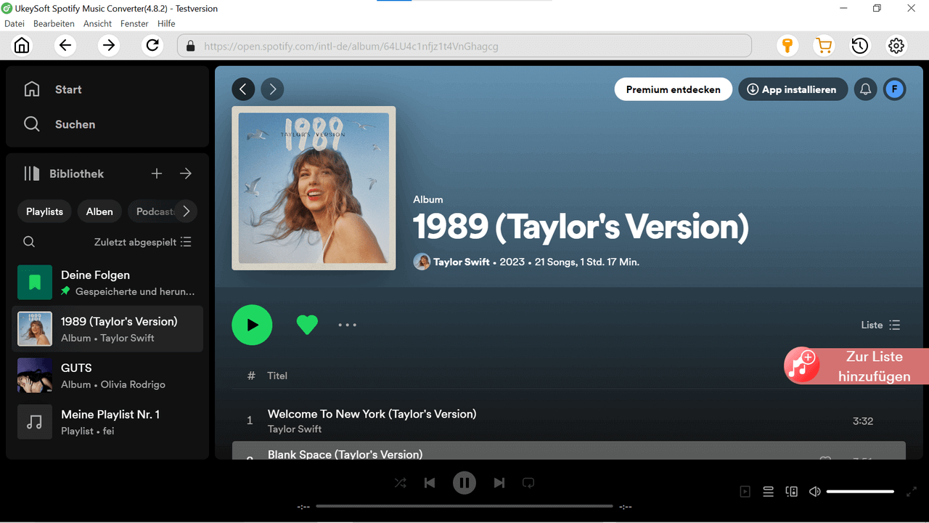Click the 1989 album cover artwork
Viewport: 929px width, 523px height.
pos(314,188)
